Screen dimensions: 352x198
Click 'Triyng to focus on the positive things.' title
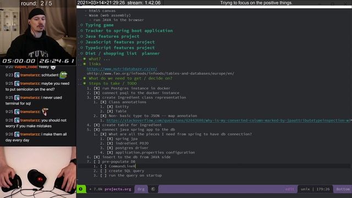256,3
